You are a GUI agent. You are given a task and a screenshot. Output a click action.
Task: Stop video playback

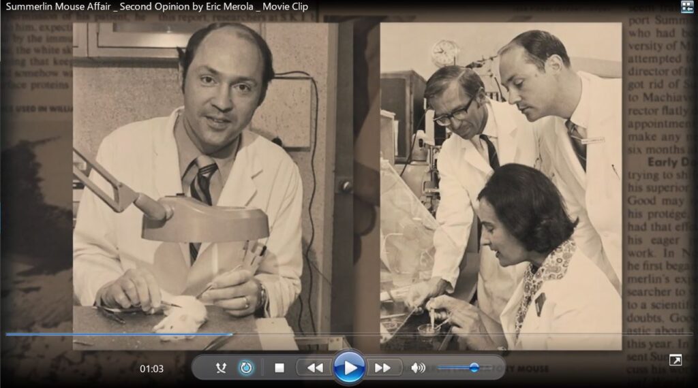pyautogui.click(x=279, y=368)
